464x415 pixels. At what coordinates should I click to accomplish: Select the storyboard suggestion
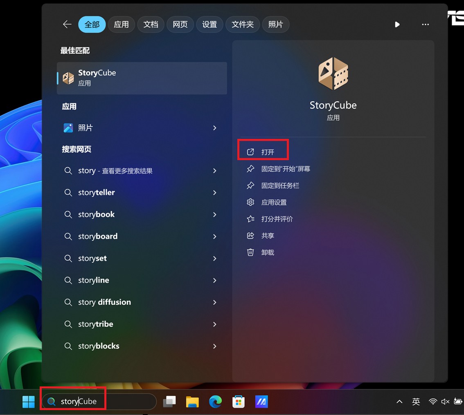(142, 237)
